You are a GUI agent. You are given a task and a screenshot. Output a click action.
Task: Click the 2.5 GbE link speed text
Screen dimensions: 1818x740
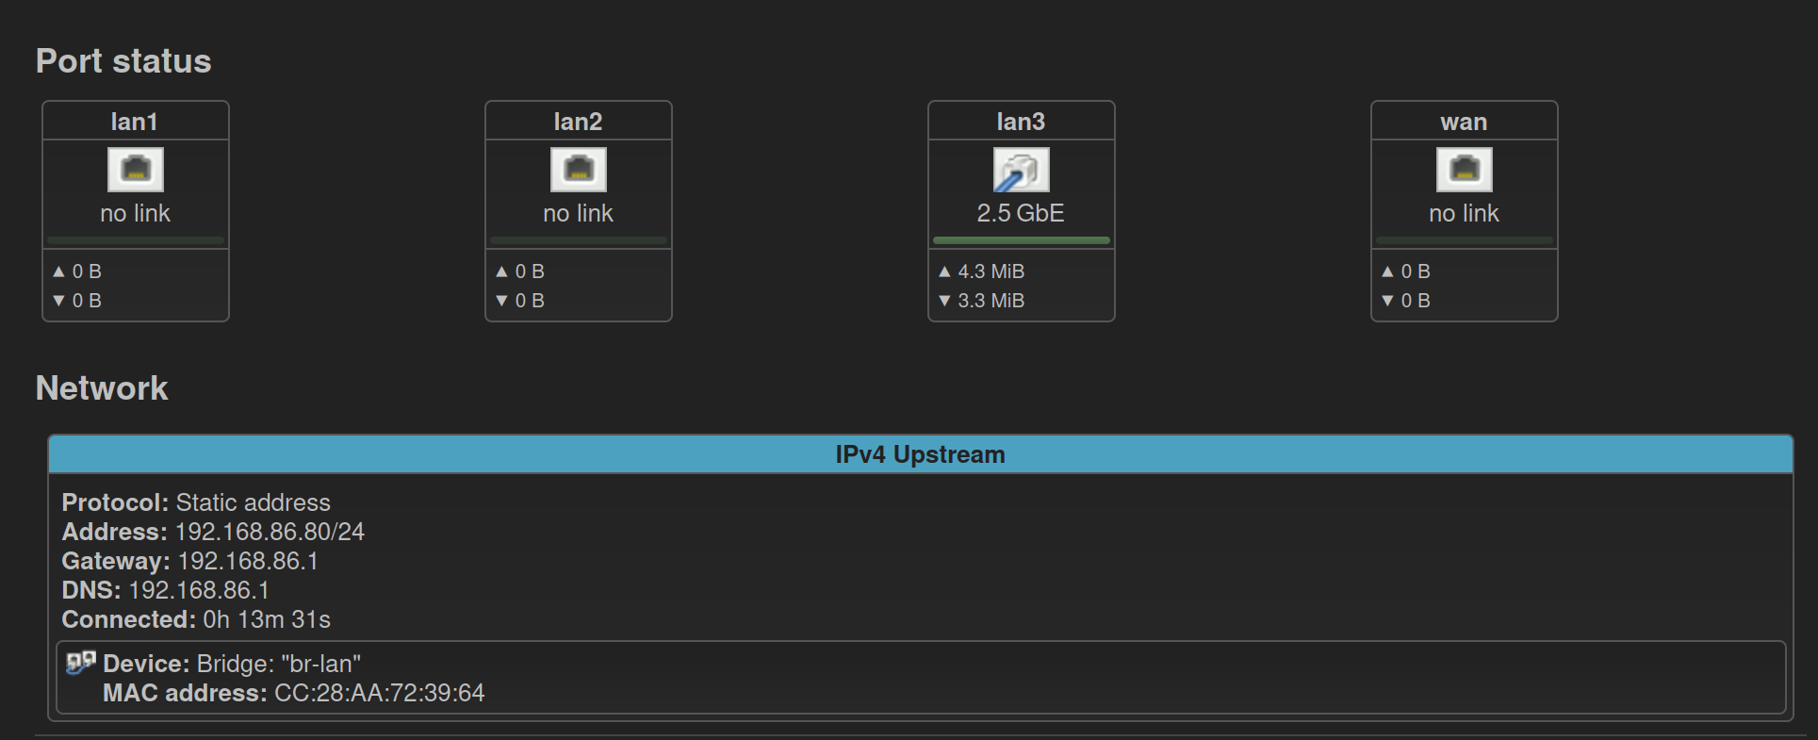(1021, 213)
